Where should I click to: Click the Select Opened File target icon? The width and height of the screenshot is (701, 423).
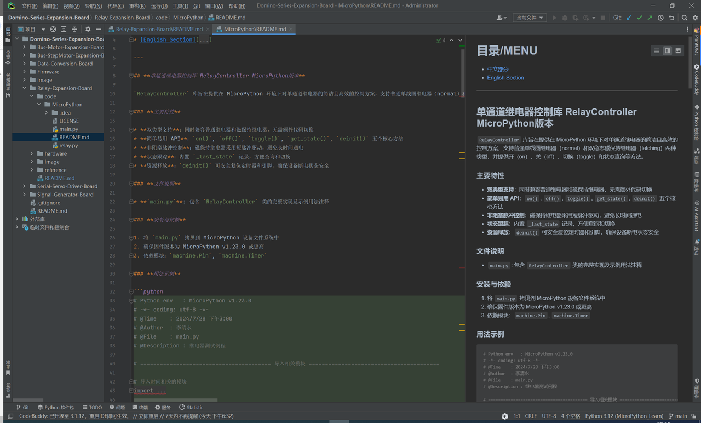53,29
